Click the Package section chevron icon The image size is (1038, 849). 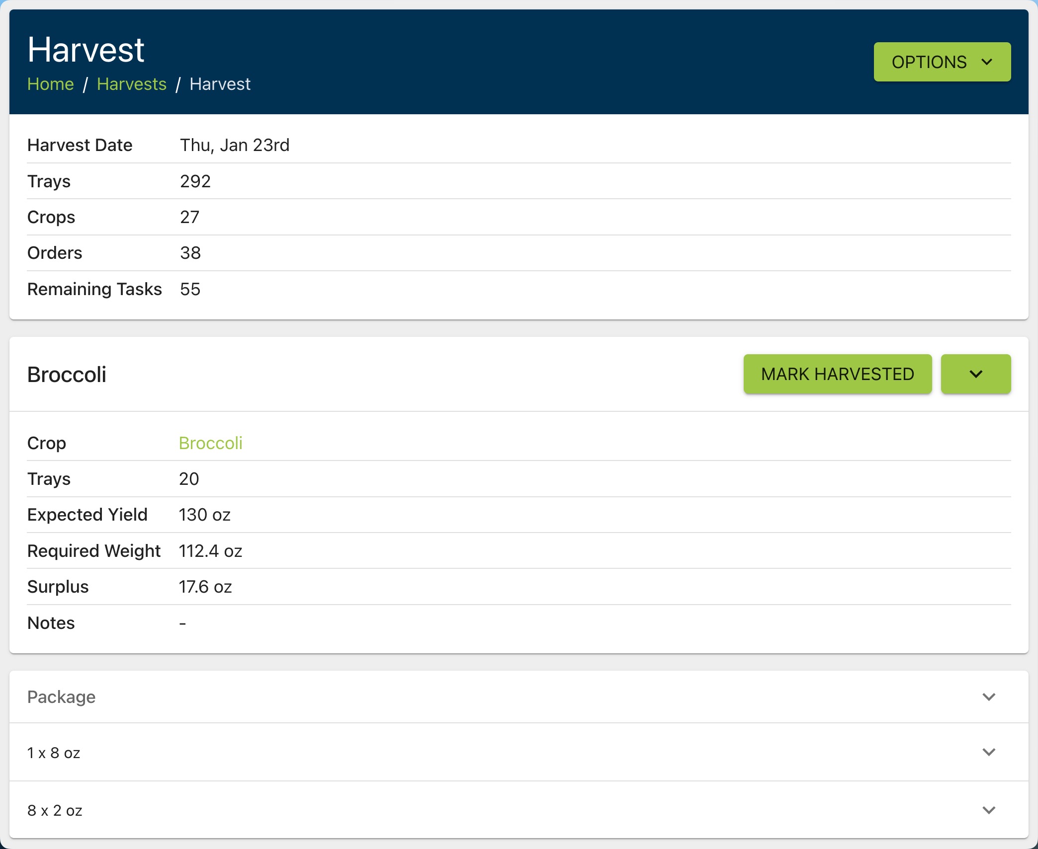click(988, 696)
